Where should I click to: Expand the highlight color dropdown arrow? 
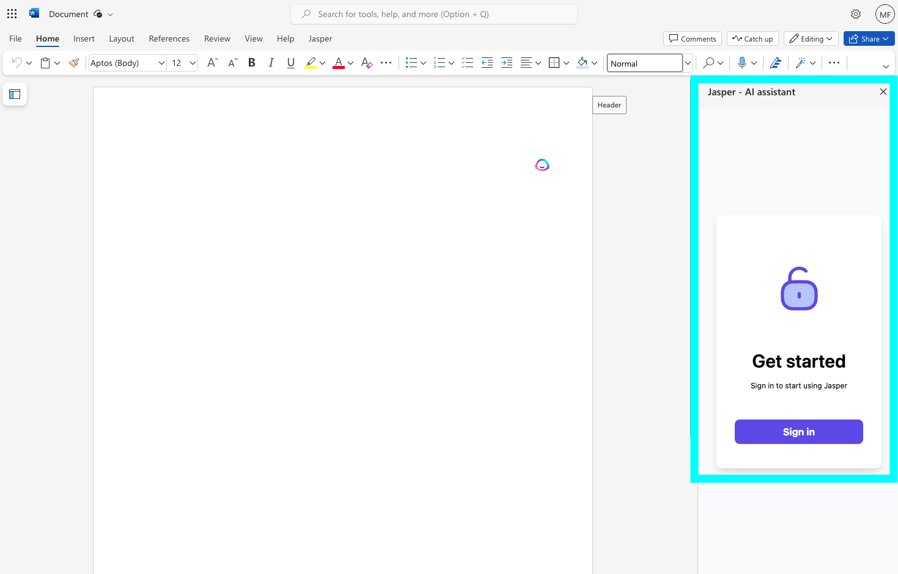click(x=322, y=63)
